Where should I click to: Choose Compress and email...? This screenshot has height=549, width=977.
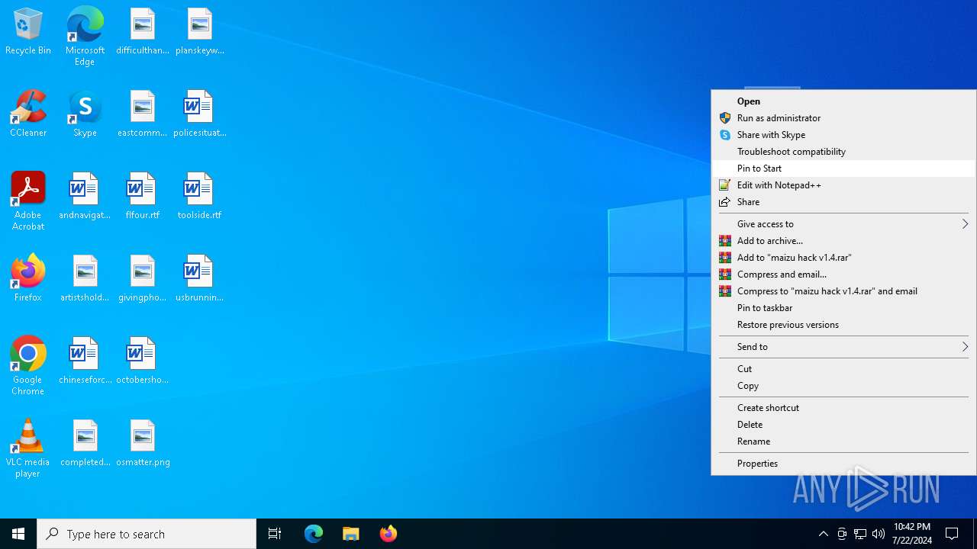click(843, 274)
